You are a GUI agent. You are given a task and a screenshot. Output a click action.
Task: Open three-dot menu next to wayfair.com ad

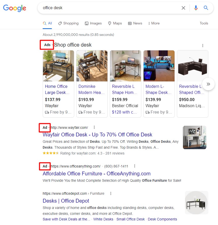click(94, 127)
